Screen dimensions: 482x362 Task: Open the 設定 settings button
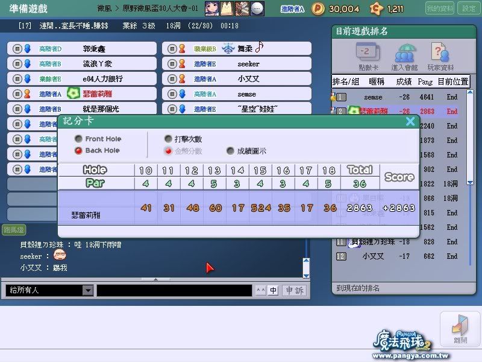click(469, 8)
